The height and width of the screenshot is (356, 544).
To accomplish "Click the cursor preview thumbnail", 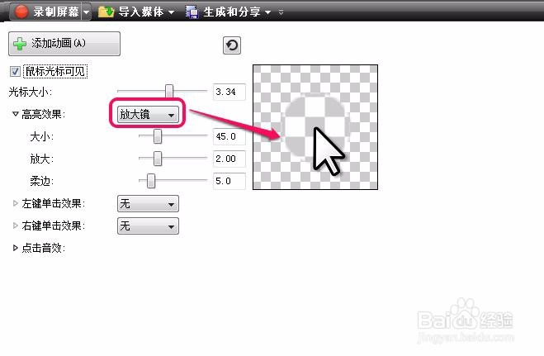I will [x=315, y=127].
